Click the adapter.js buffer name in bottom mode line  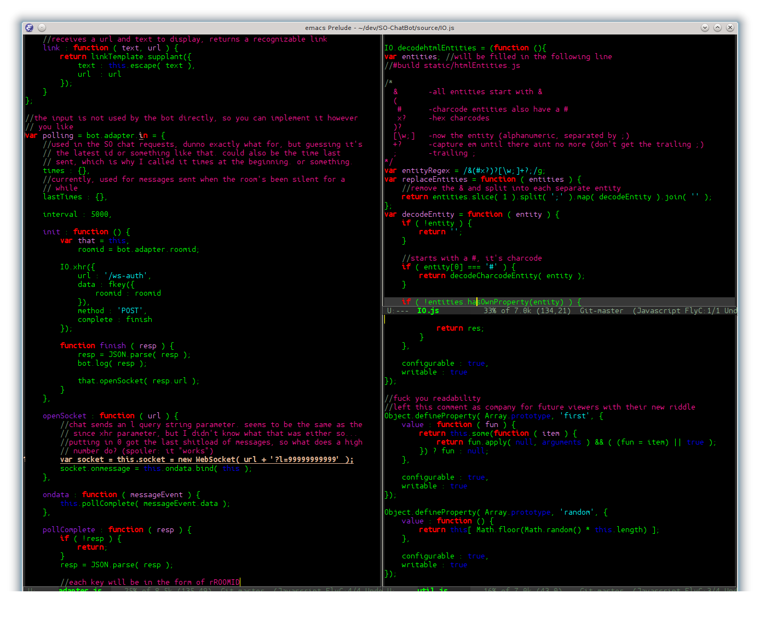click(x=80, y=590)
